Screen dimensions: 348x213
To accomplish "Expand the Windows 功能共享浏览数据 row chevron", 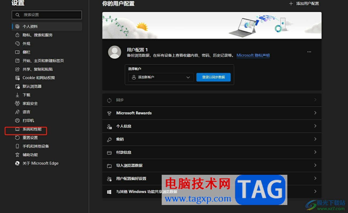I will click(315, 191).
